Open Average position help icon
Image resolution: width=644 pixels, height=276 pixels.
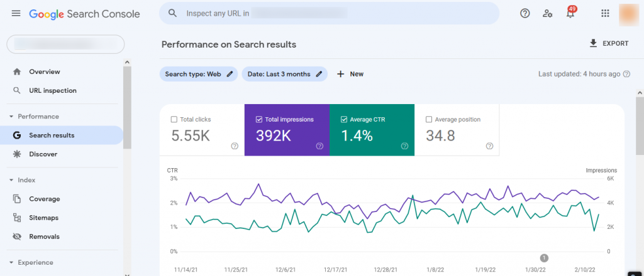(489, 146)
